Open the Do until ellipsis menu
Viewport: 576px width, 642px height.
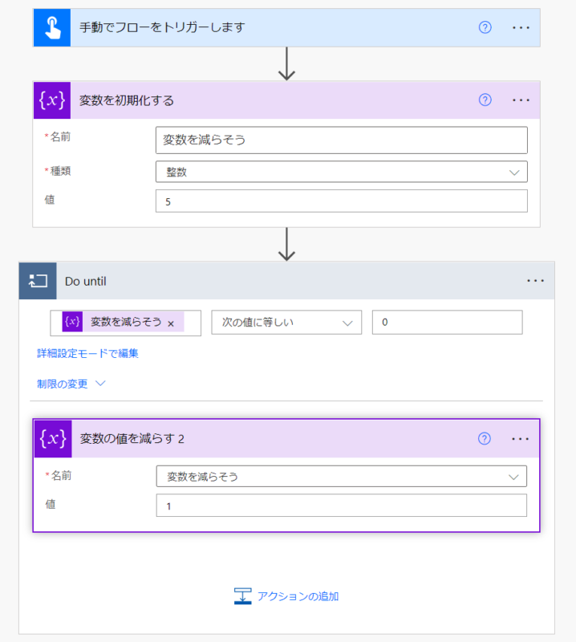[535, 281]
